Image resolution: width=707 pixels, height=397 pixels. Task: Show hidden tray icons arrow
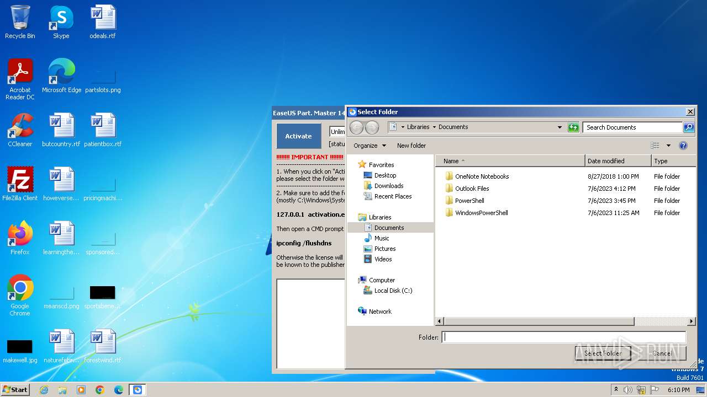[616, 390]
